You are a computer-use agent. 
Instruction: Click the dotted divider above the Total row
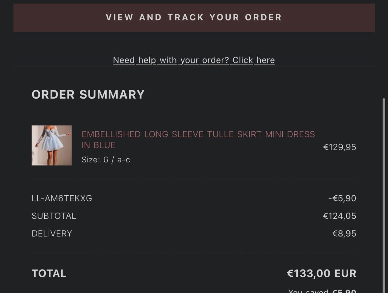coord(194,253)
